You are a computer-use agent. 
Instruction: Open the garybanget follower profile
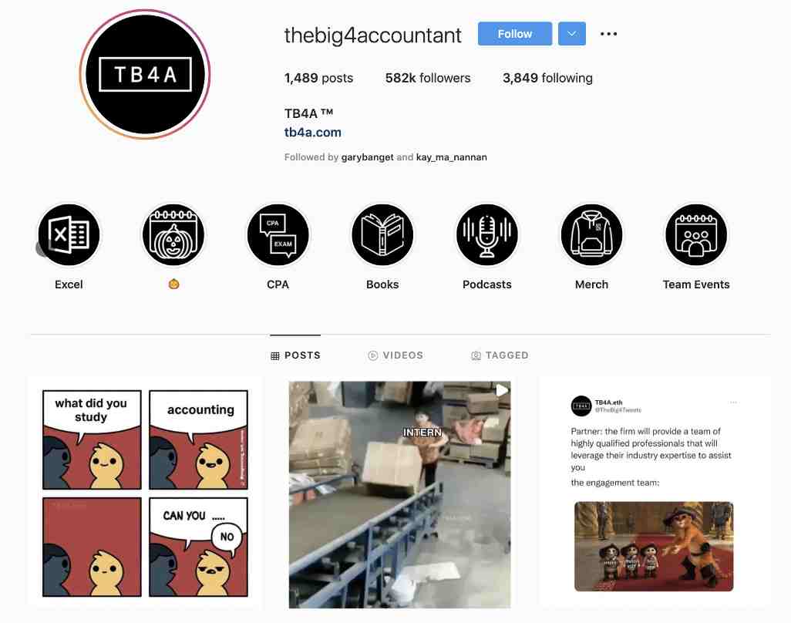pyautogui.click(x=367, y=157)
